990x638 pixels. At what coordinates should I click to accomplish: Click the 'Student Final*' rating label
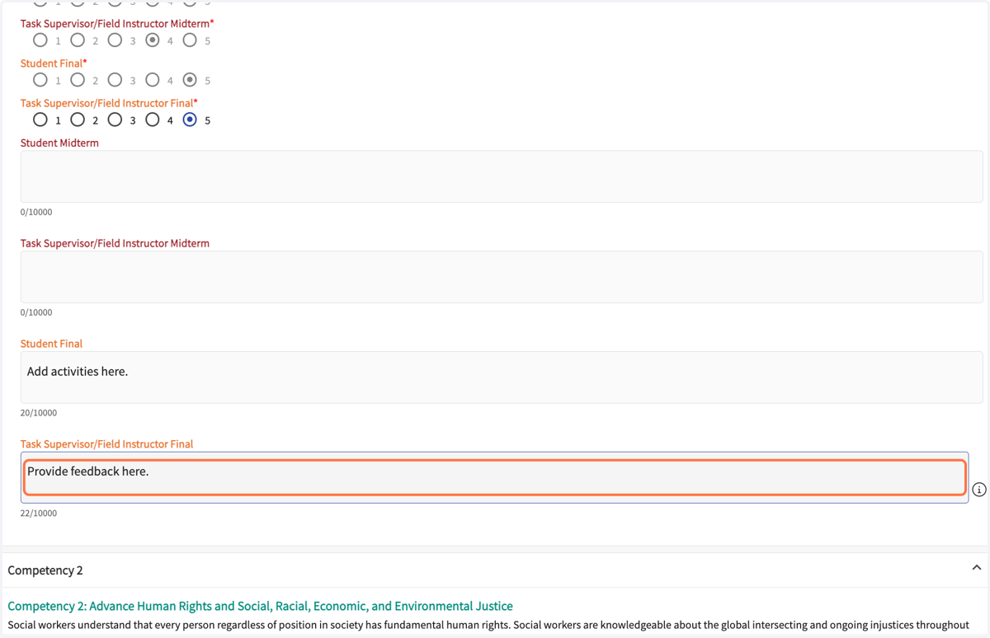[54, 63]
